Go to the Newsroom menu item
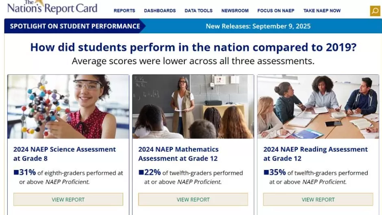The height and width of the screenshot is (215, 382). coord(235,11)
